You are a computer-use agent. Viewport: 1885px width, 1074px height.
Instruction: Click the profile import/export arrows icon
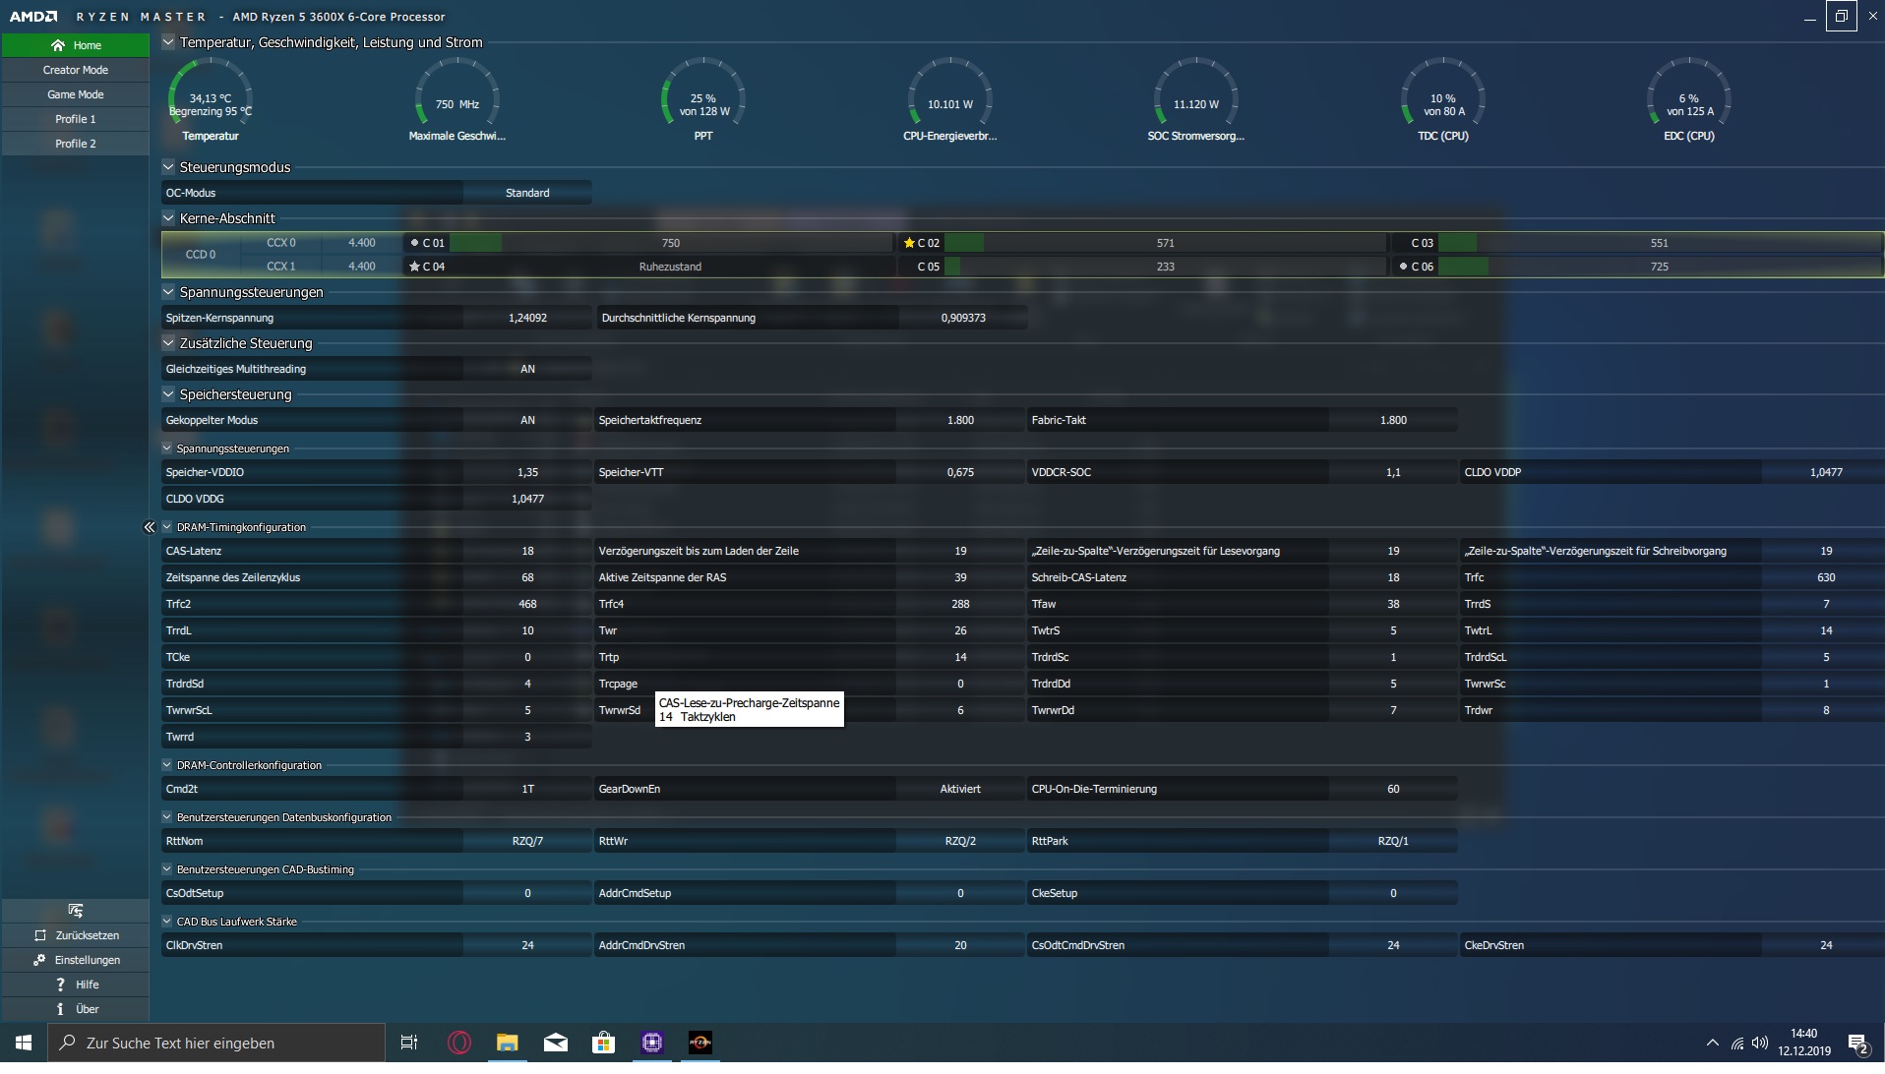pos(76,911)
